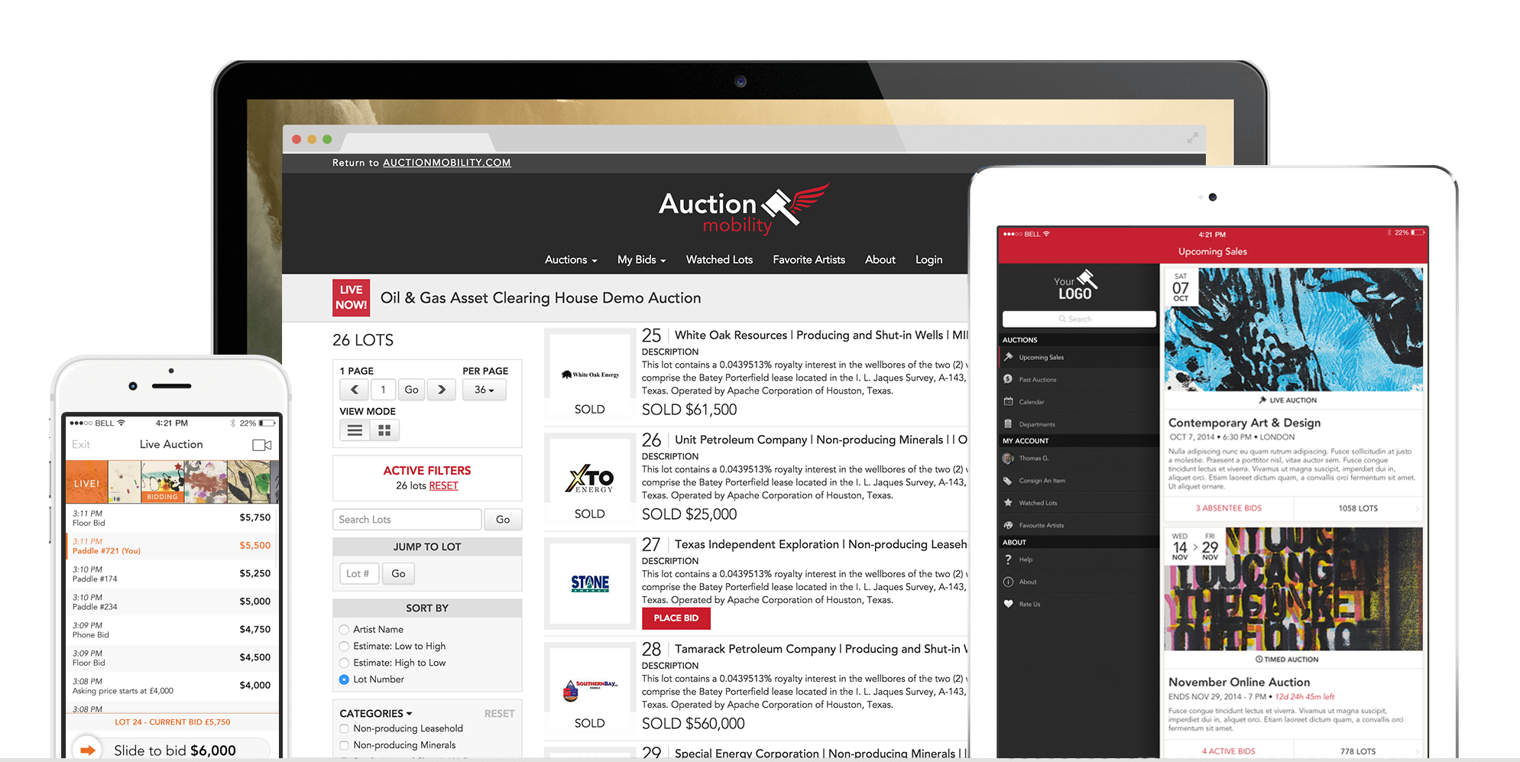Tap the video camera icon in Live Auction

261,445
